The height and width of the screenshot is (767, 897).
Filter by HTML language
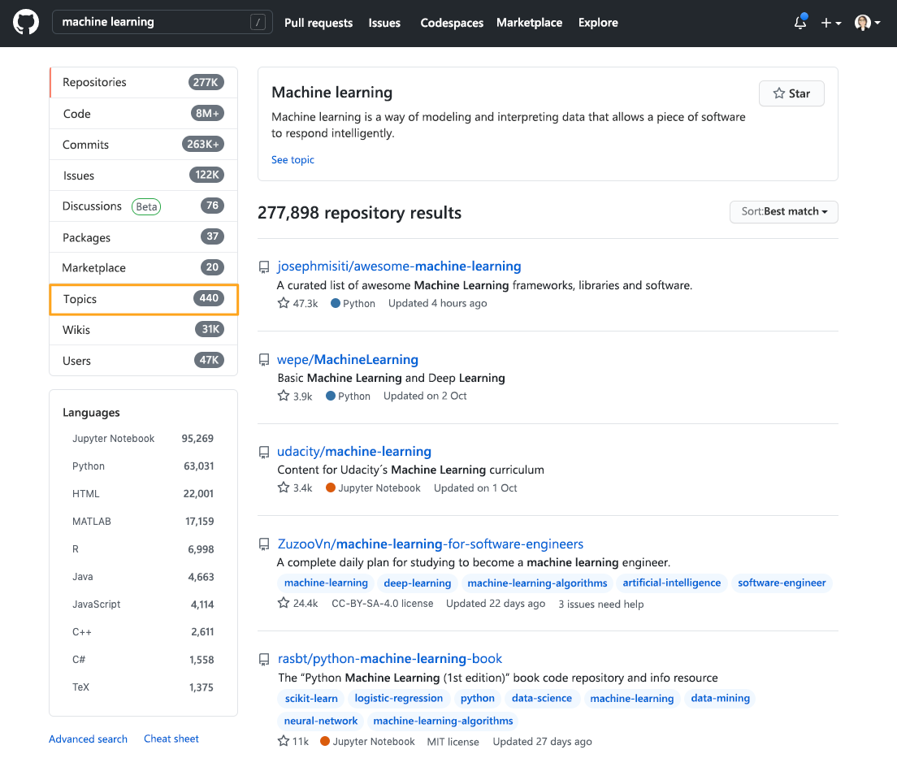pos(142,494)
